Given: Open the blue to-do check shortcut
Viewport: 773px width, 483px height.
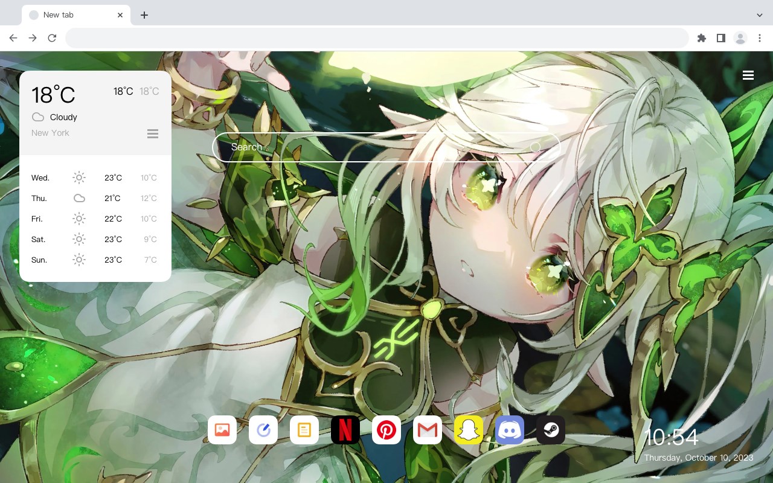Looking at the screenshot, I should (x=263, y=430).
